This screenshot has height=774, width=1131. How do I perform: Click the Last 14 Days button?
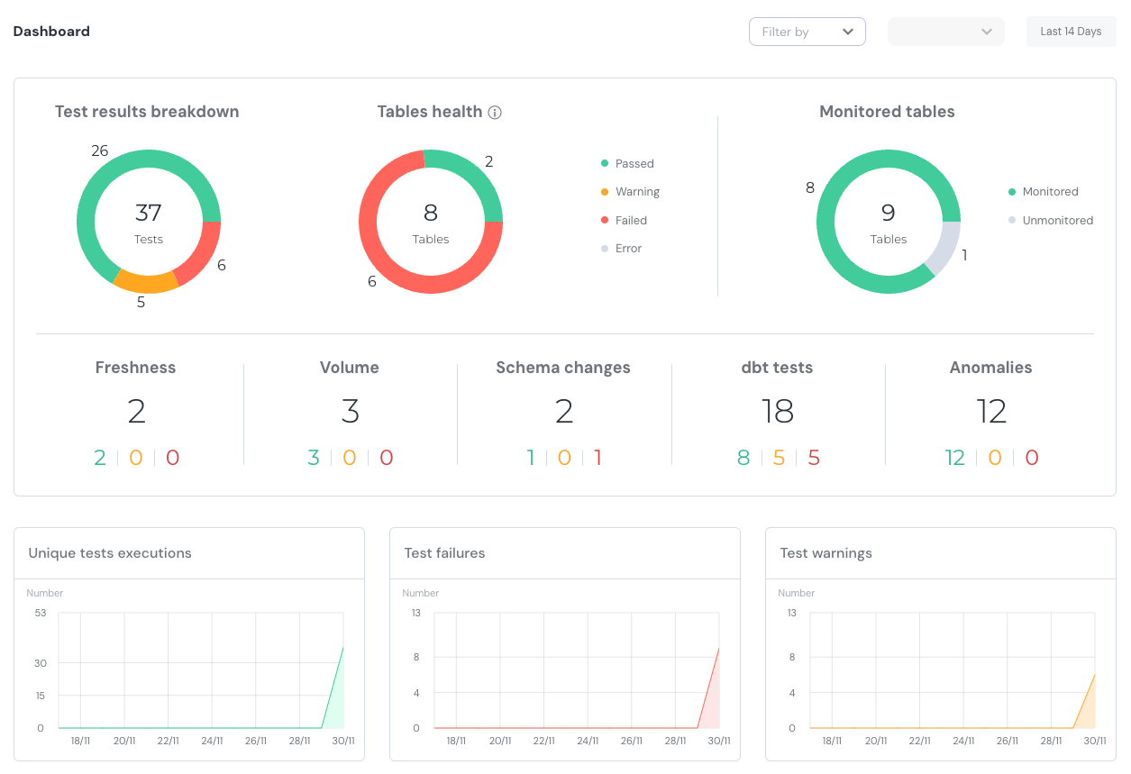coord(1071,32)
